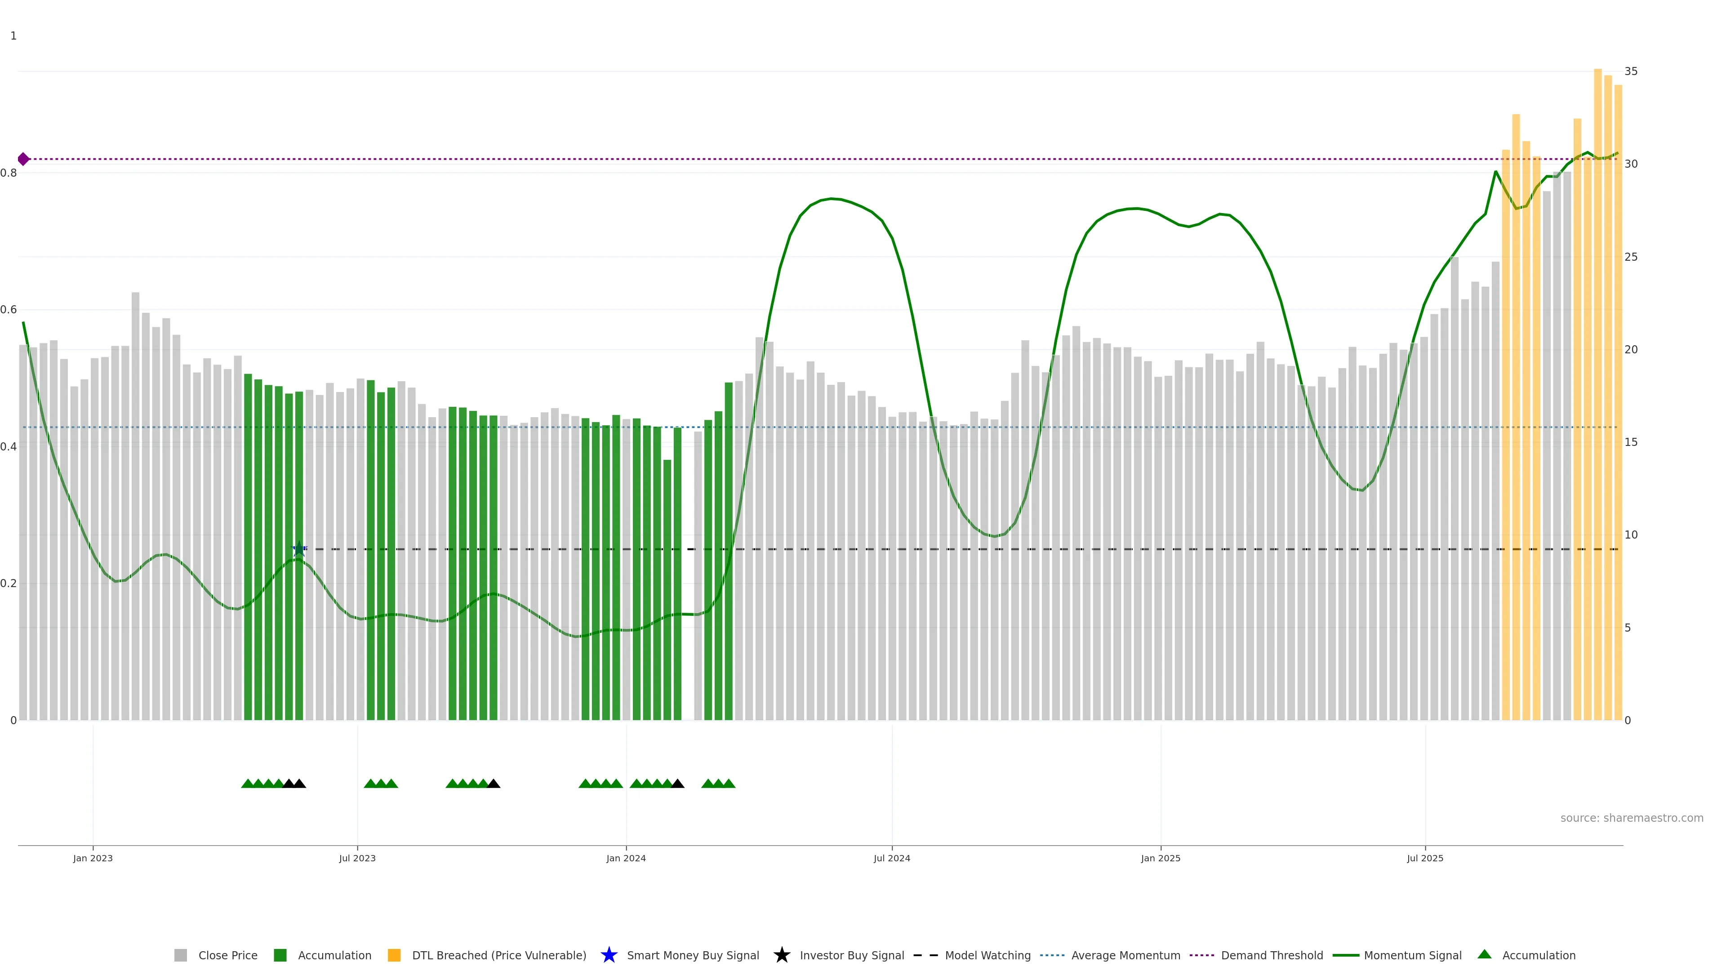Click the blue Smart Money Buy Signal star legend icon
1726x971 pixels.
click(x=609, y=955)
